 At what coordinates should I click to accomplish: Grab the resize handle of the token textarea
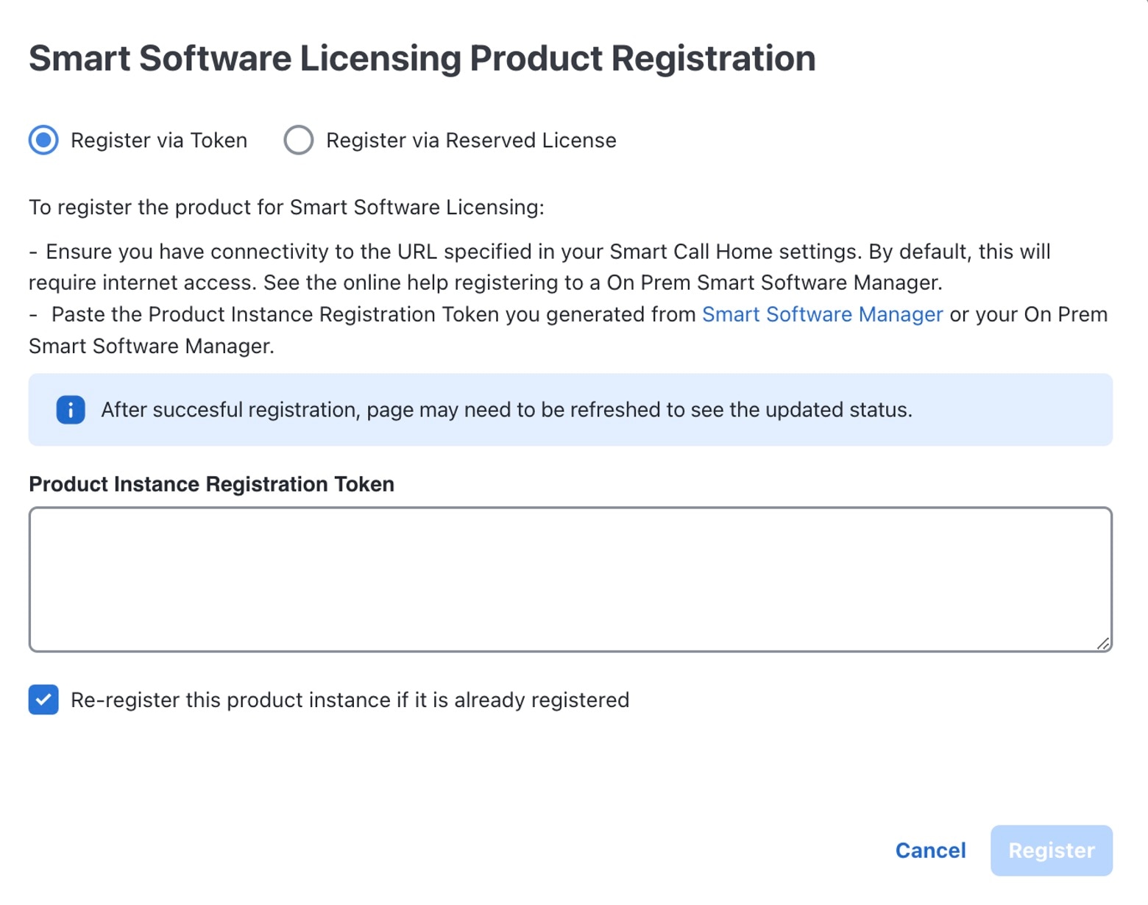pyautogui.click(x=1103, y=644)
